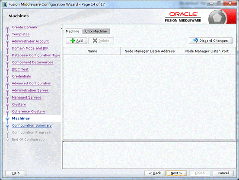
Task: Select the Machine tab
Action: pos(73,31)
